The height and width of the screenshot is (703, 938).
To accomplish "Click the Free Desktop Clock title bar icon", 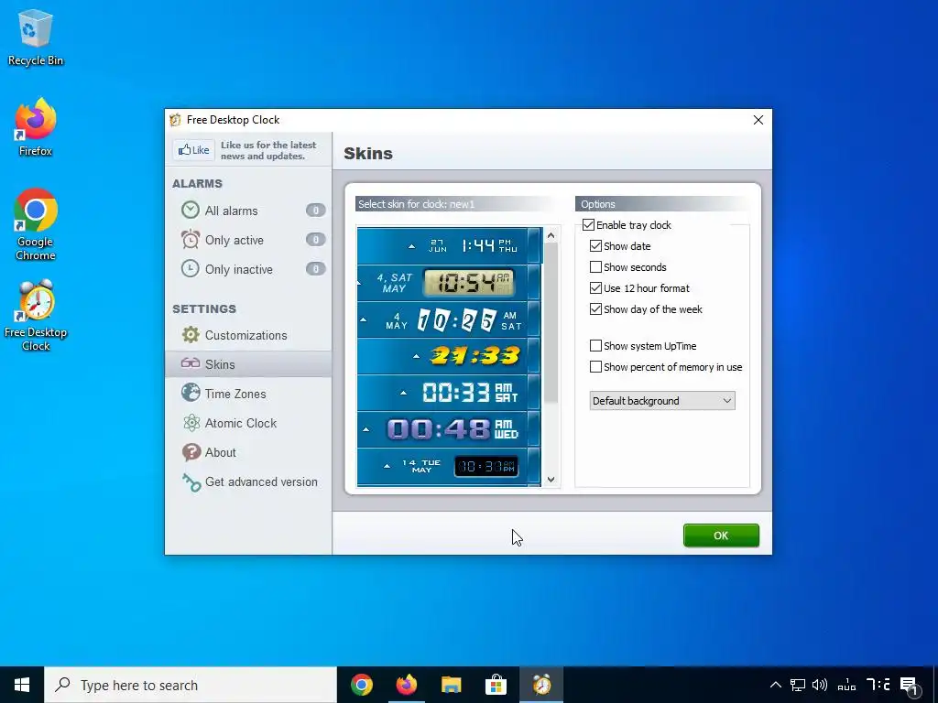I will point(175,120).
